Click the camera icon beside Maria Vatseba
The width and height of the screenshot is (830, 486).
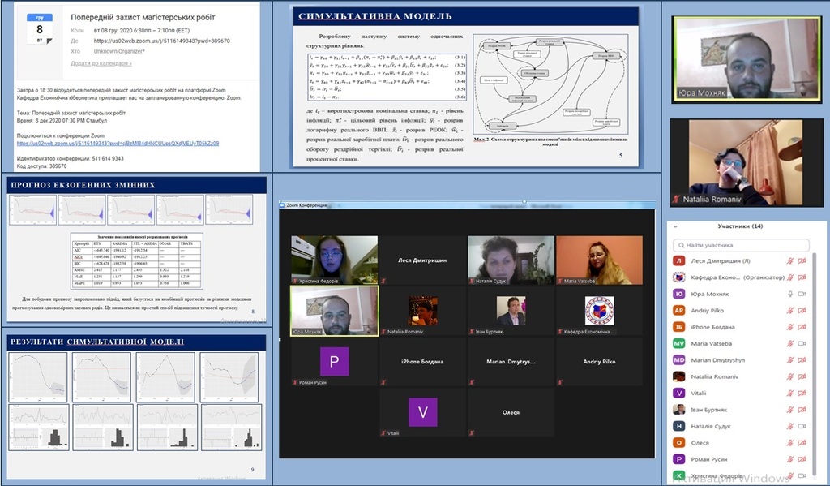[x=802, y=343]
